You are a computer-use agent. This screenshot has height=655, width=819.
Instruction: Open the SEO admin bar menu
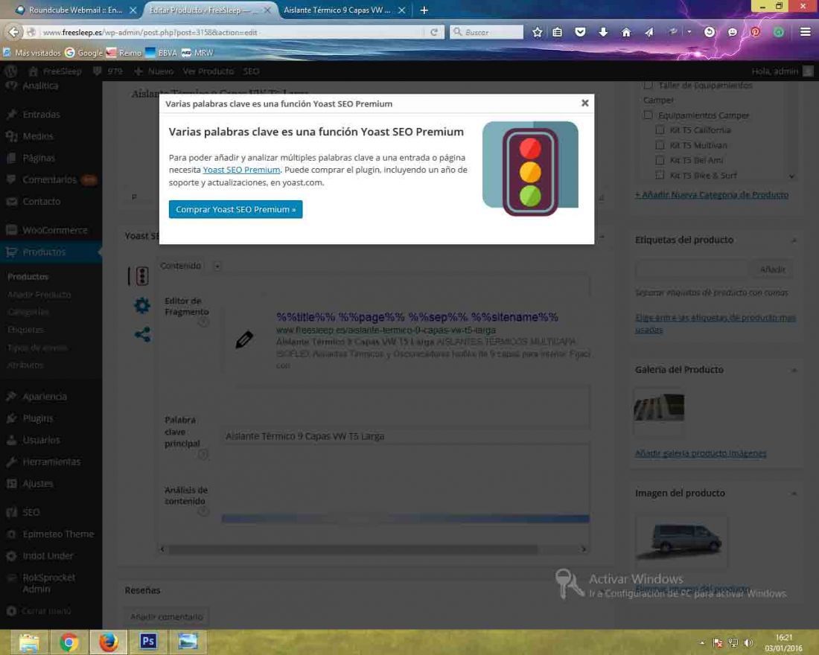click(251, 71)
